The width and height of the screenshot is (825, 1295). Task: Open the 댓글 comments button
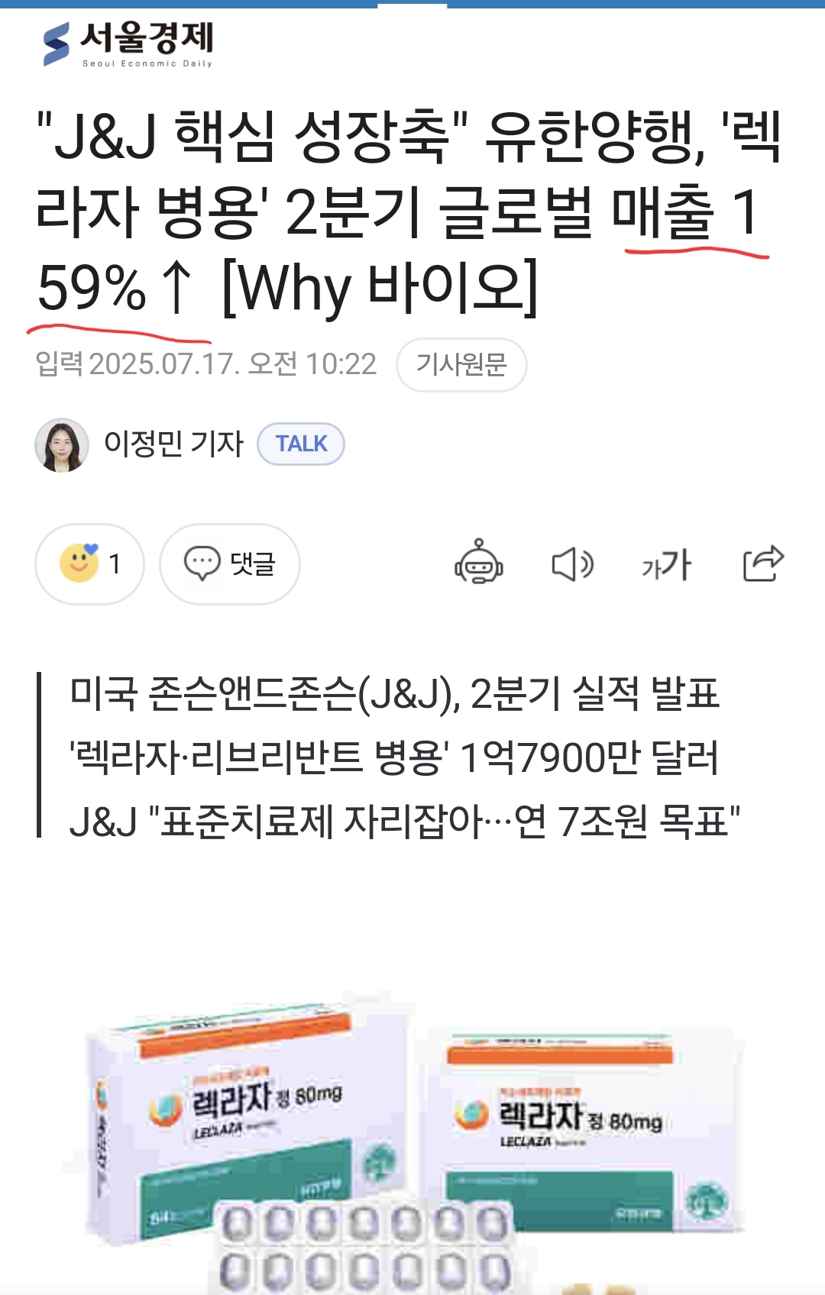click(x=230, y=564)
